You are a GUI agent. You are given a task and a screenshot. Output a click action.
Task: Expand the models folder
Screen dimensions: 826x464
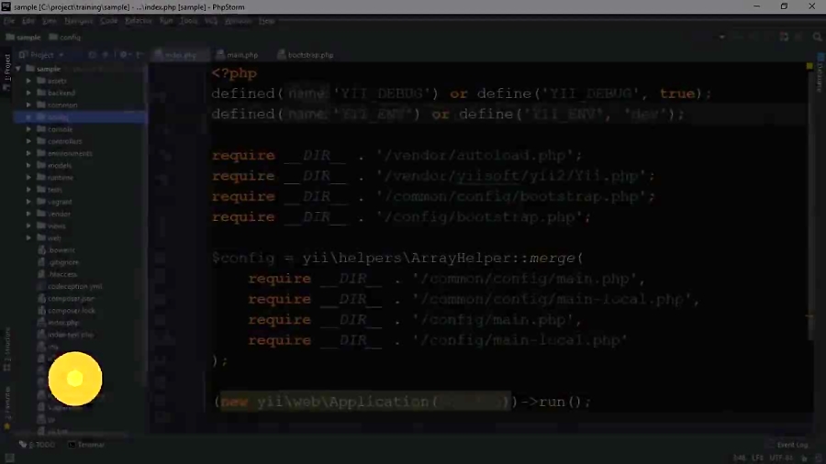pos(29,166)
